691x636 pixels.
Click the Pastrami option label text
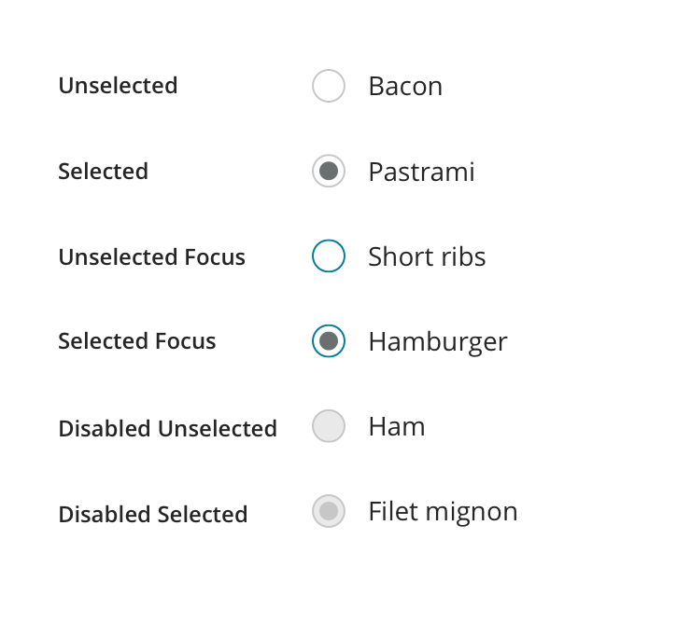pos(421,172)
